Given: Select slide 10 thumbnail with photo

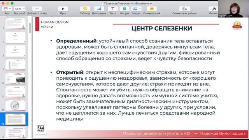Looking at the screenshot, I should coord(16,78).
